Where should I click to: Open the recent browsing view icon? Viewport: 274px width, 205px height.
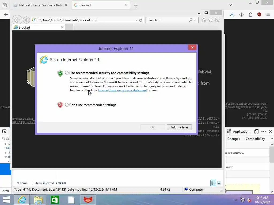tap(5, 5)
